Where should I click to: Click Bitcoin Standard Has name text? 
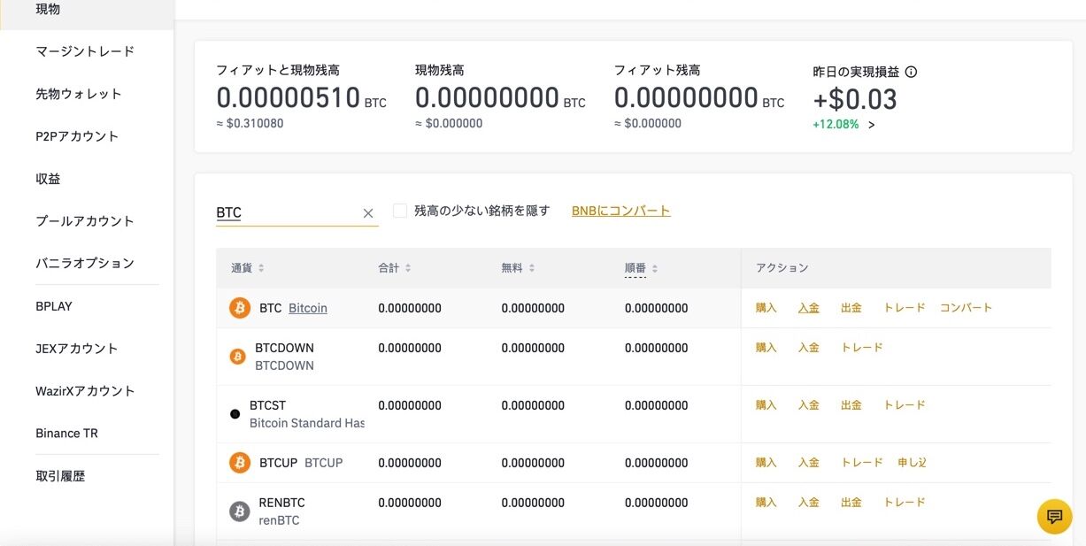[307, 423]
